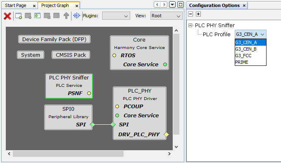
Task: Click the graph vertical scrollbar down arrow
Action: click(176, 147)
